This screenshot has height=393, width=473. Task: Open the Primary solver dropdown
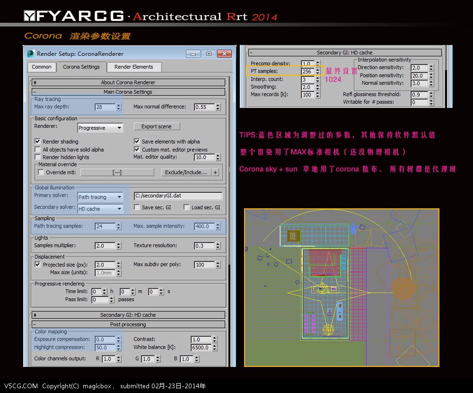(100, 197)
